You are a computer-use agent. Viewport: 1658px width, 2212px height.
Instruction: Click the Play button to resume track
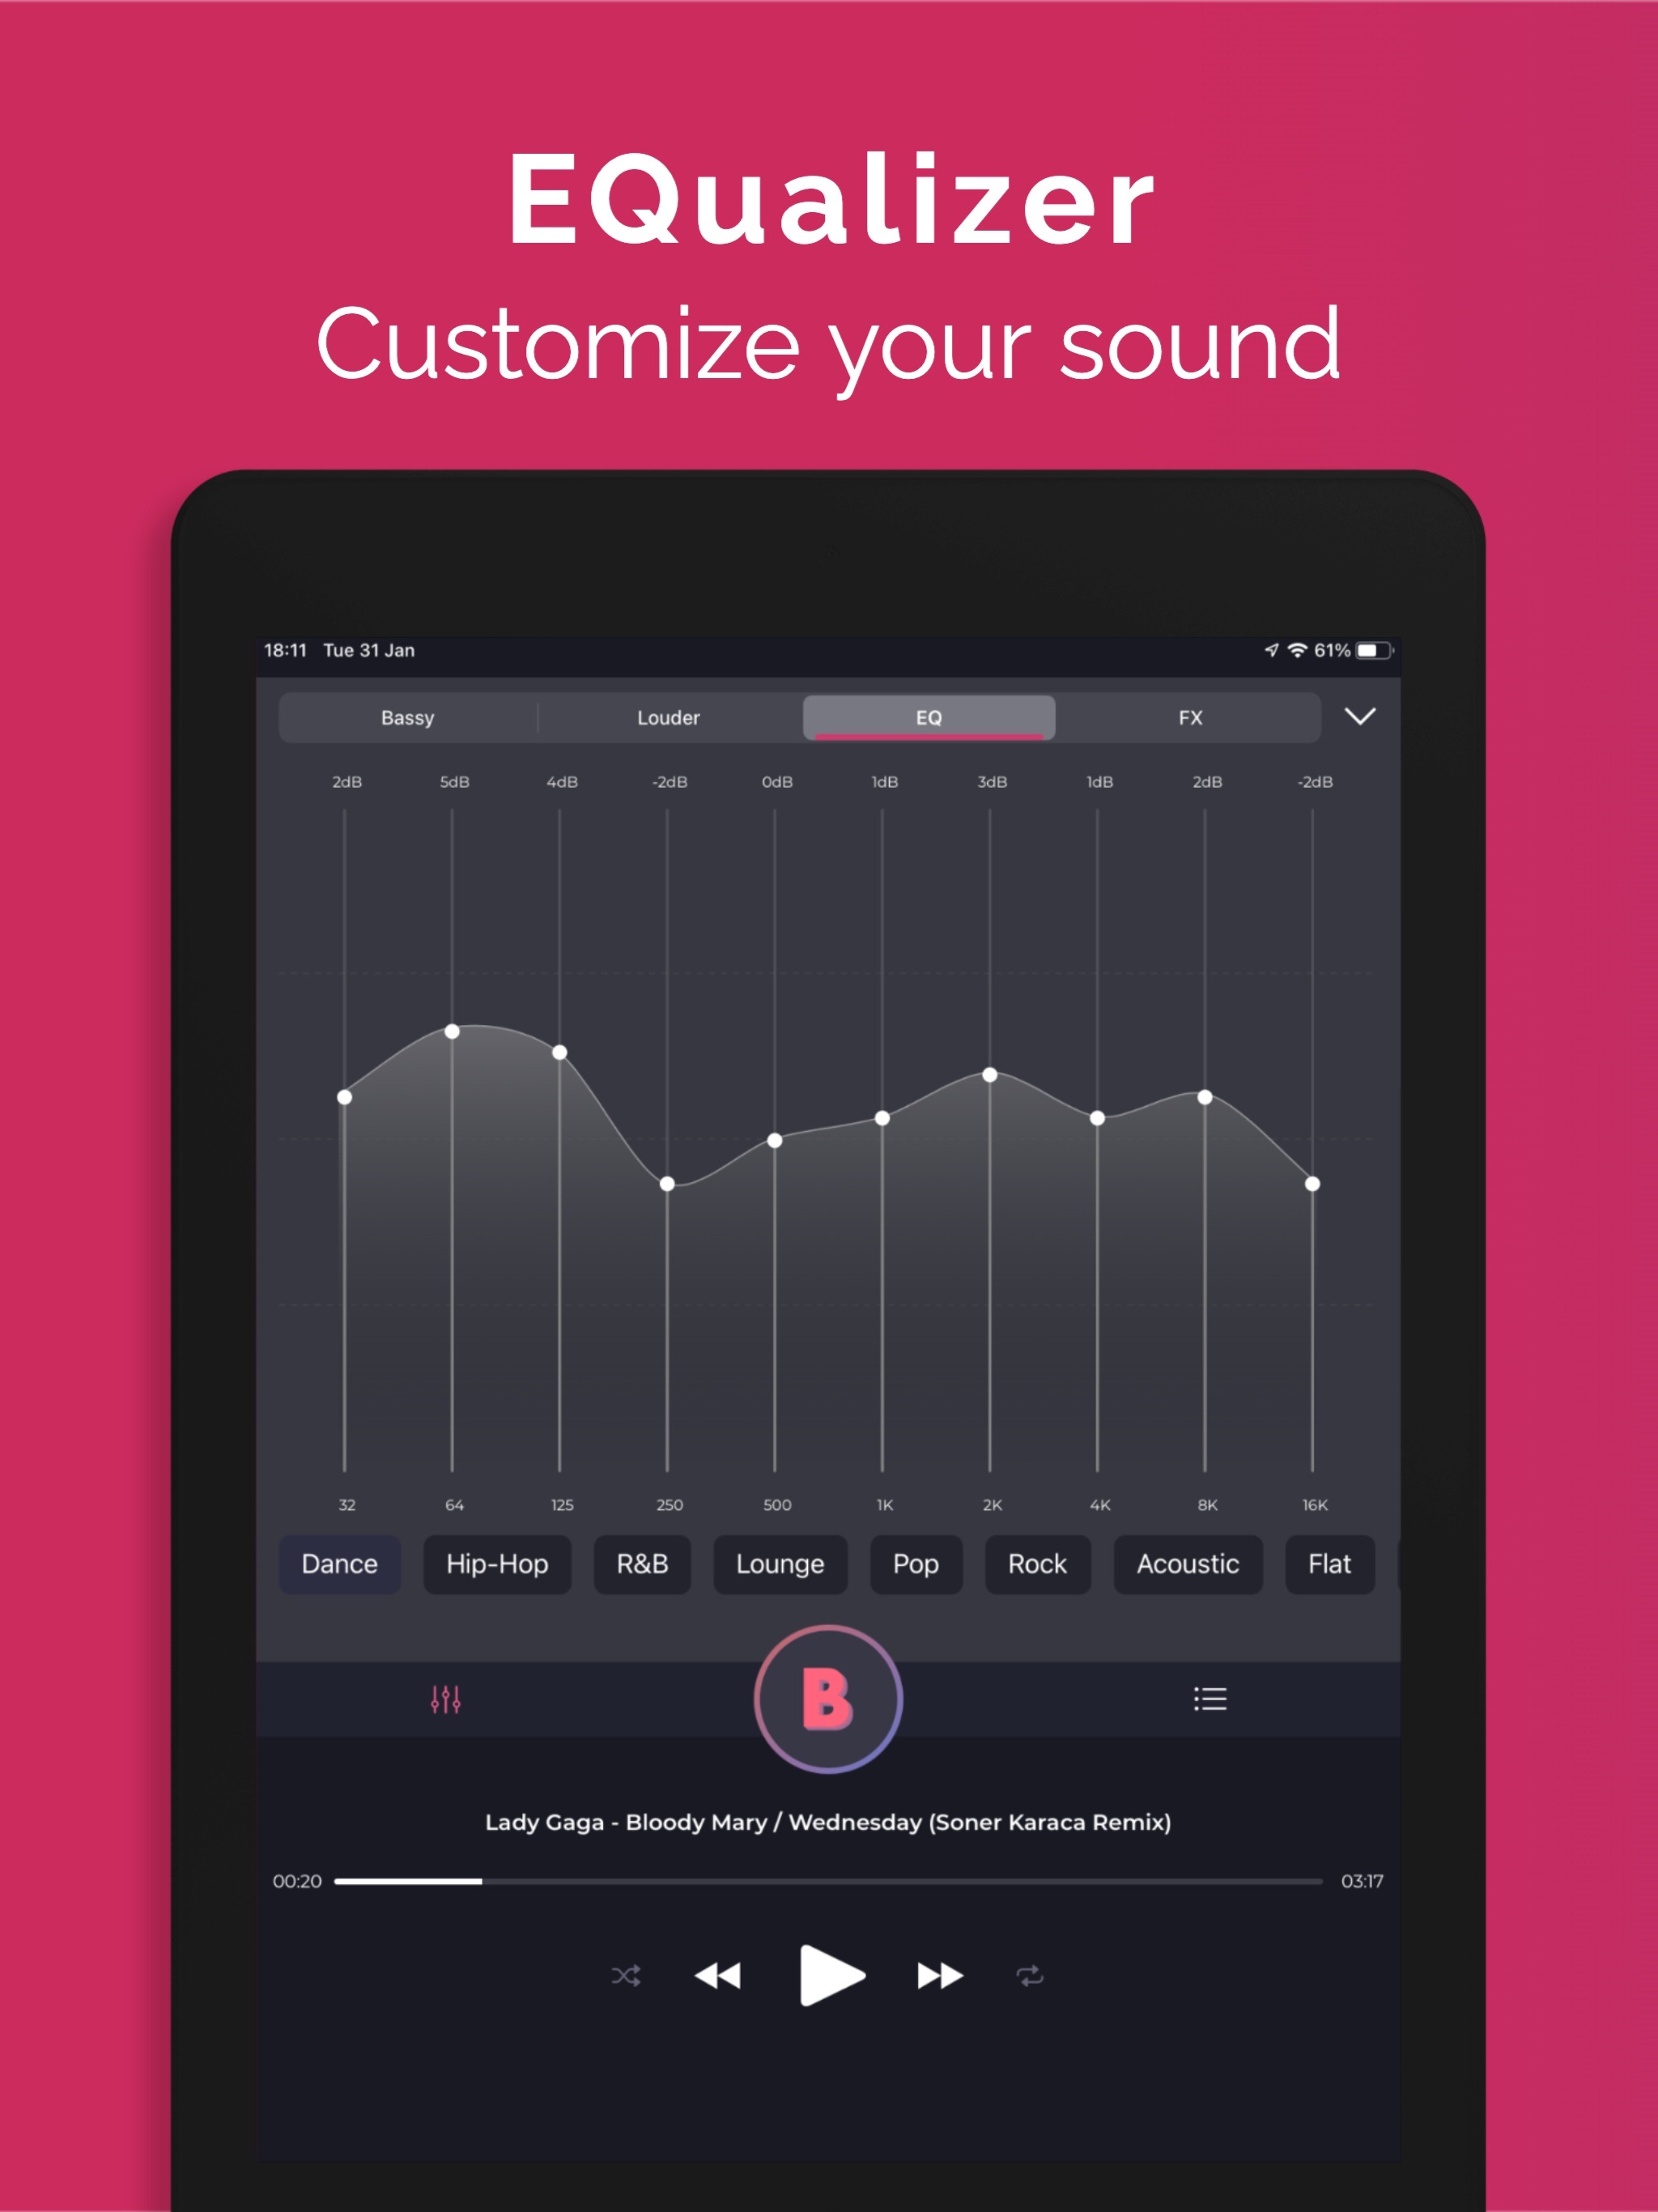click(x=831, y=1975)
